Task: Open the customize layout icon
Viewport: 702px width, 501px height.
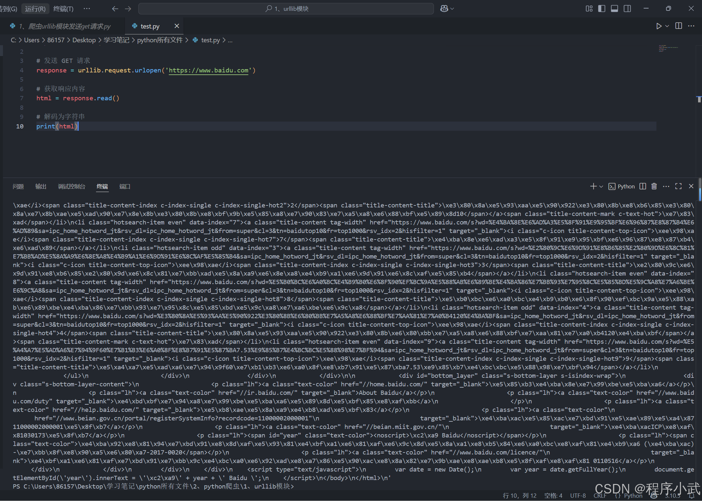Action: pyautogui.click(x=589, y=9)
